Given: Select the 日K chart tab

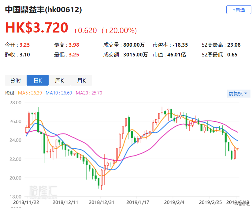Looking at the screenshot, I should pos(38,80).
